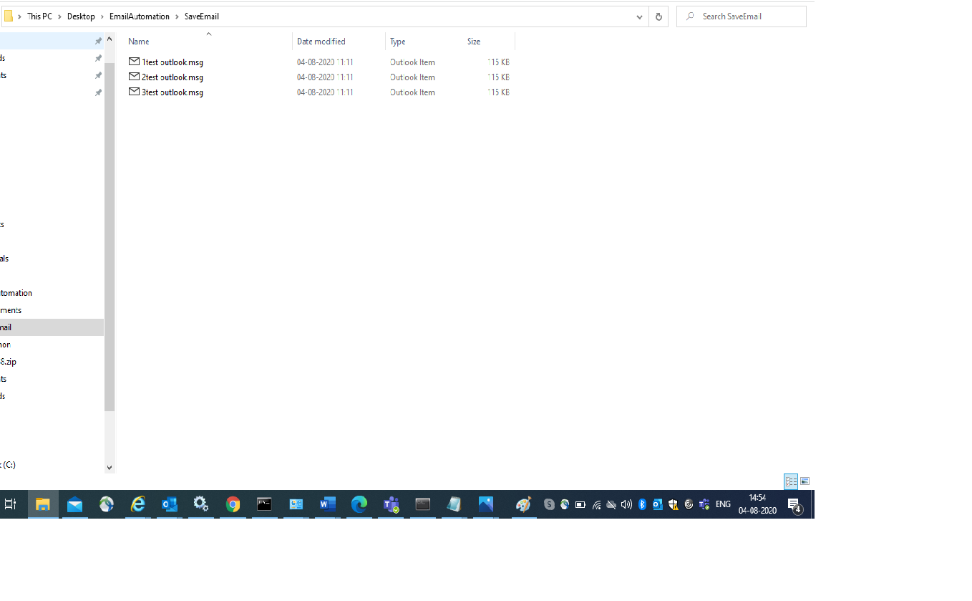Click the ENG language indicator
Screen dimensions: 972x601
(x=723, y=504)
